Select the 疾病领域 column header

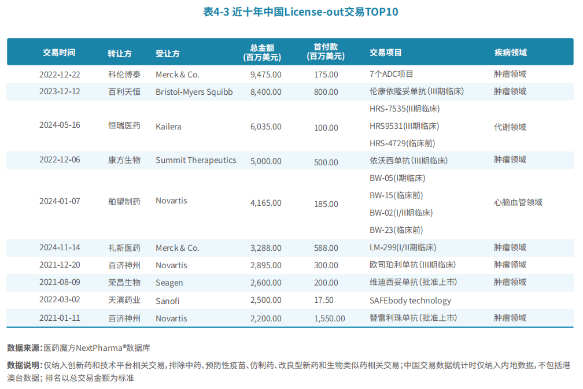pyautogui.click(x=510, y=53)
